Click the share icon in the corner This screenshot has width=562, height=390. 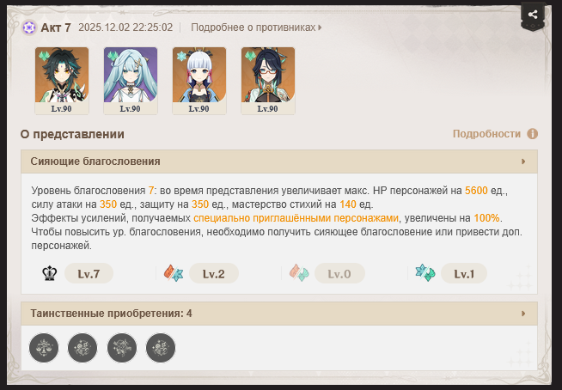tap(533, 15)
